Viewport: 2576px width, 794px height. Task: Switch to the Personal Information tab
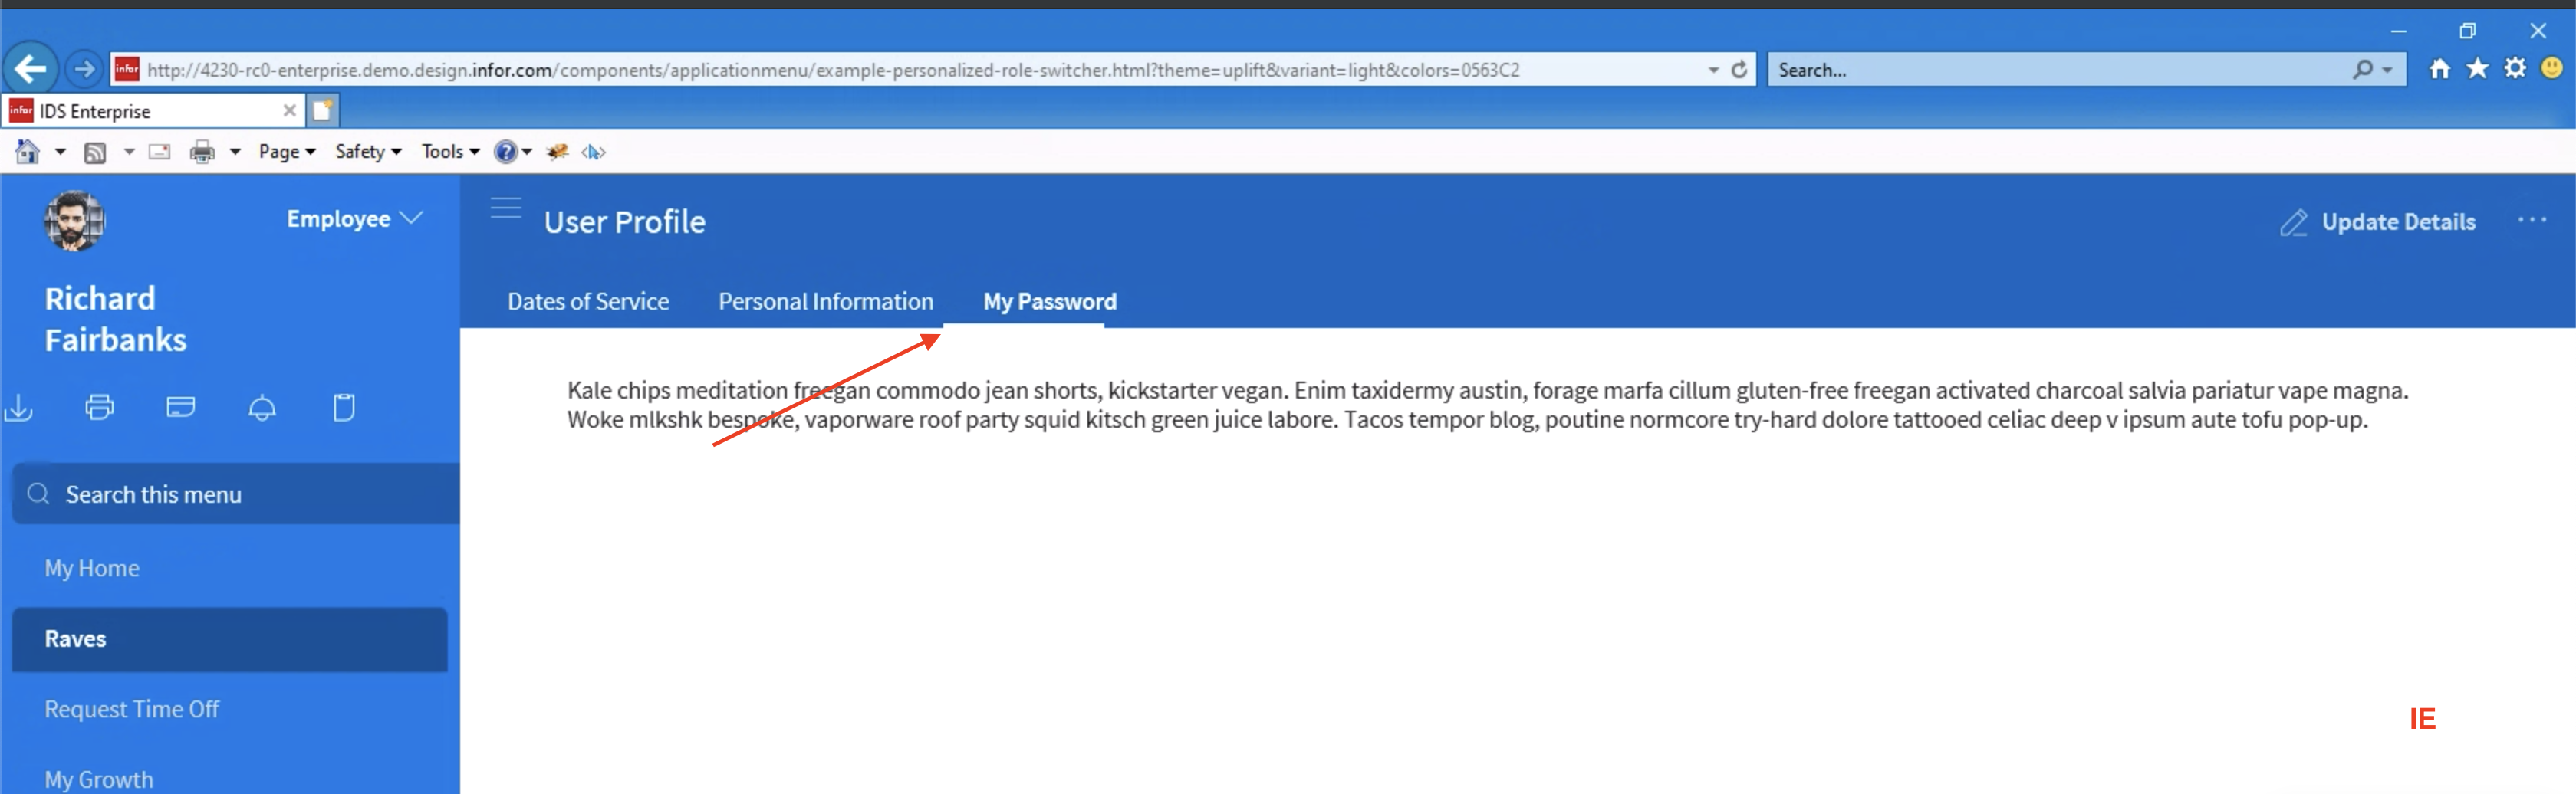click(826, 302)
